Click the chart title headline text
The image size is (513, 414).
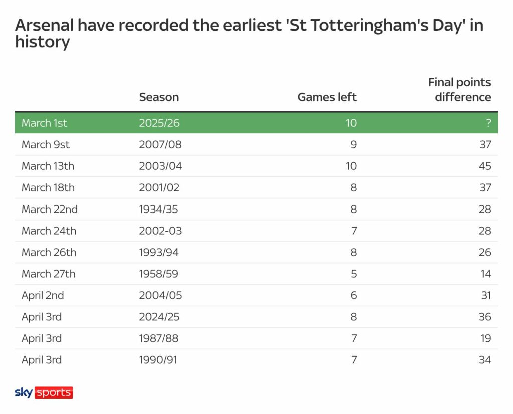249,33
